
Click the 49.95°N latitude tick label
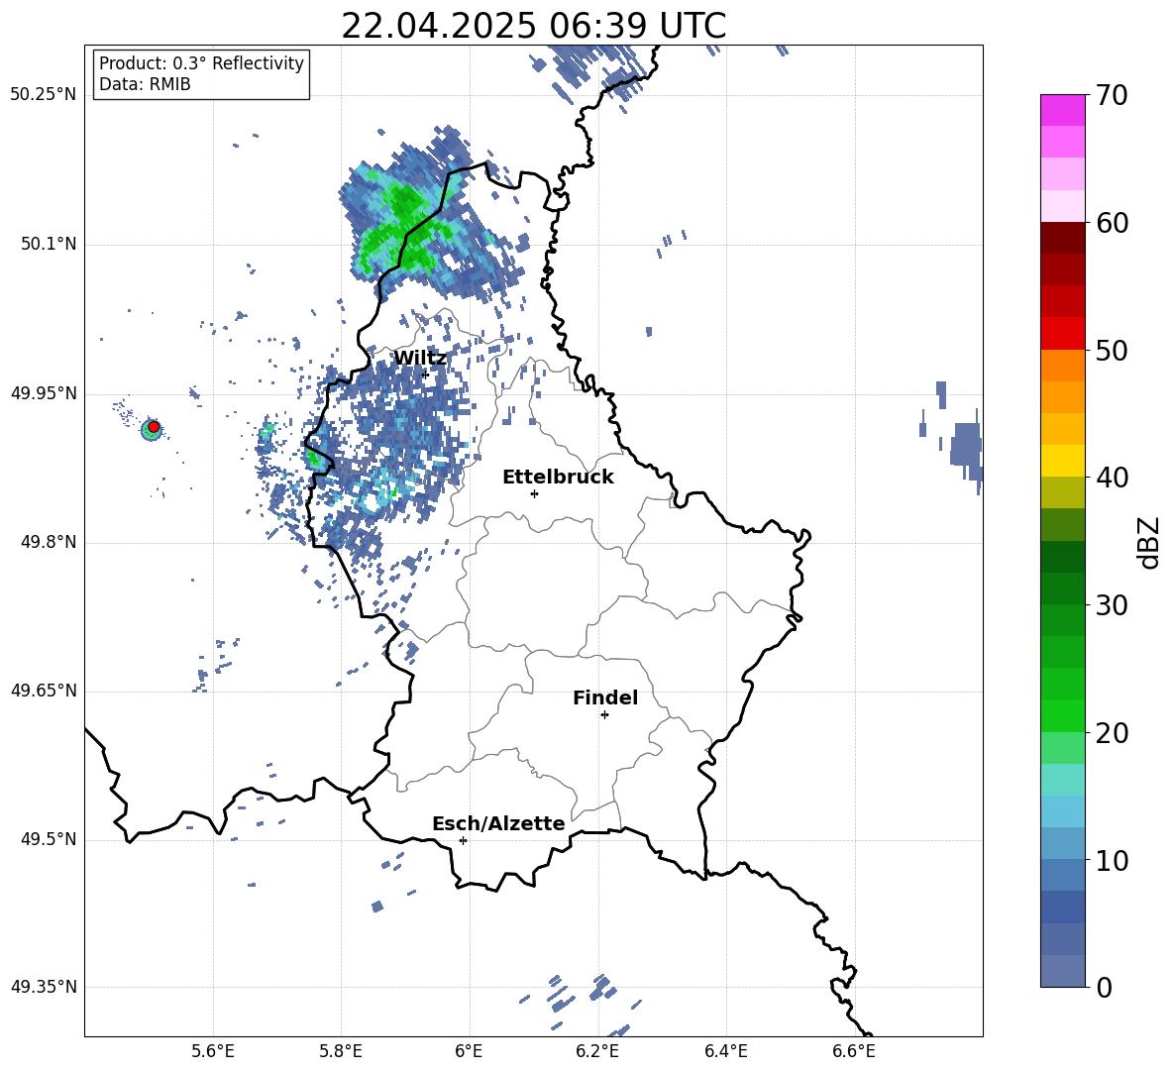pyautogui.click(x=44, y=393)
